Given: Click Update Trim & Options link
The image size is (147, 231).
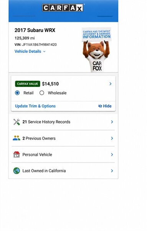Looking at the screenshot, I should click(x=35, y=106).
